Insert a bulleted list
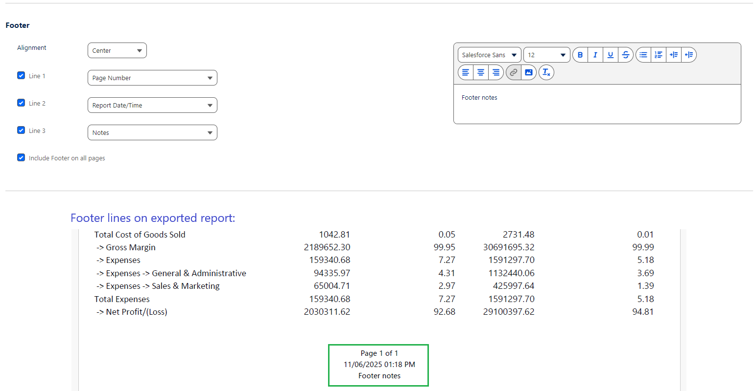Viewport: 754px width, 391px height. (643, 55)
